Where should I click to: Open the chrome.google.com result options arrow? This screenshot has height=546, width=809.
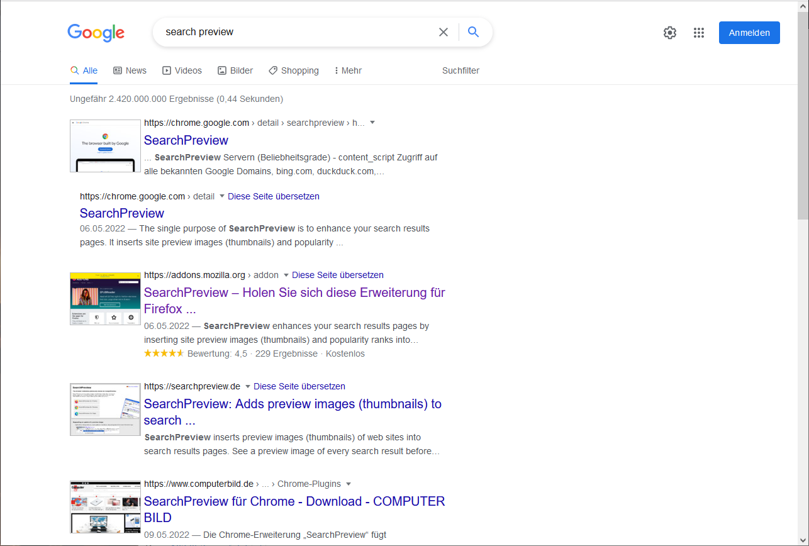coord(372,123)
